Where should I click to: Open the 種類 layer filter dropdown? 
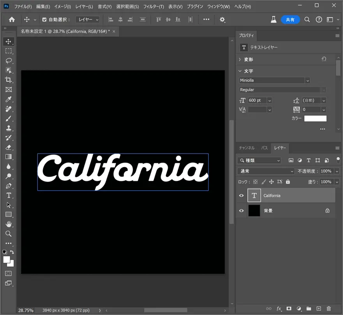259,160
